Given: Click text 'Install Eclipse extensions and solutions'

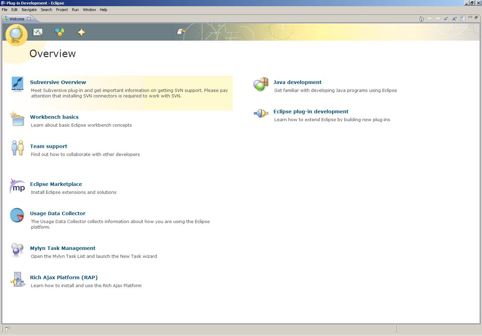Looking at the screenshot, I should tap(74, 192).
